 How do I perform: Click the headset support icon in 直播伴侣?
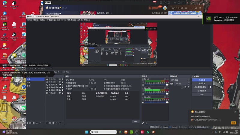pyautogui.click(x=177, y=8)
